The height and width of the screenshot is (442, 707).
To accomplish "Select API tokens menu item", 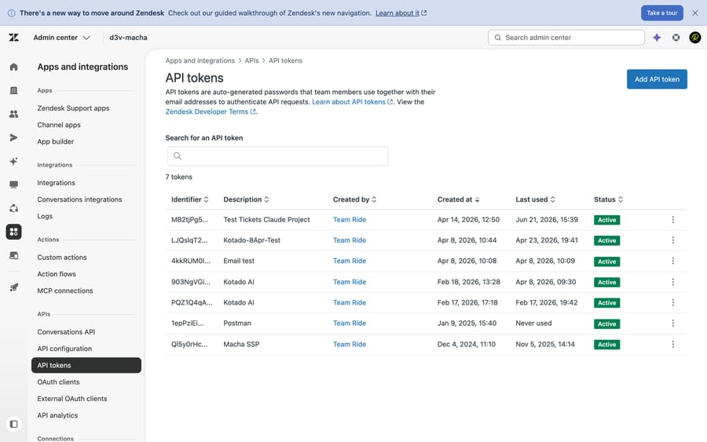I will [86, 365].
